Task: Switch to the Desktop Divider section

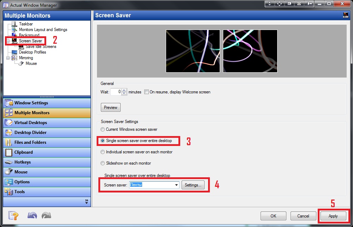Action: coord(47,133)
